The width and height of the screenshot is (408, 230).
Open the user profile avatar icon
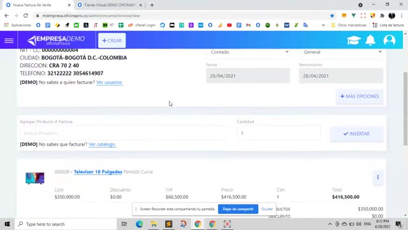coord(390,40)
